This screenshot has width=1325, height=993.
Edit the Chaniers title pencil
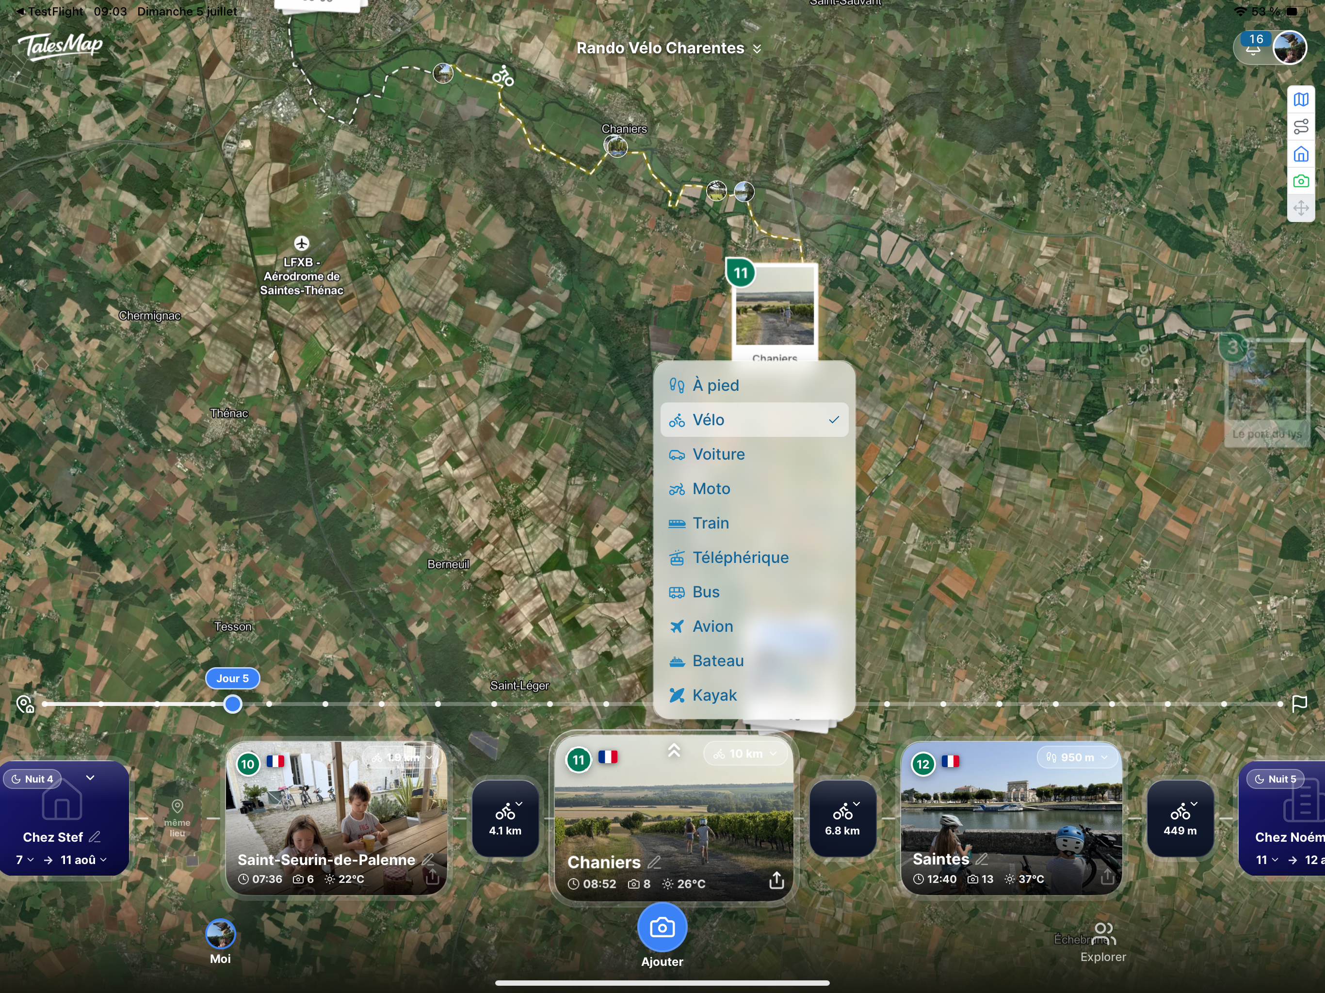[x=654, y=863]
